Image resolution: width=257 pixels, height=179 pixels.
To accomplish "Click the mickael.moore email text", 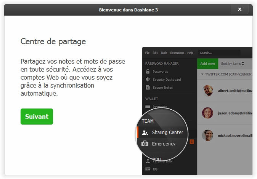I will click(x=235, y=136).
